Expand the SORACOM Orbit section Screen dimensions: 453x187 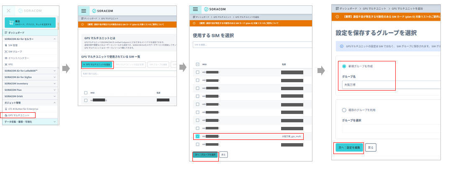pyautogui.click(x=55, y=96)
